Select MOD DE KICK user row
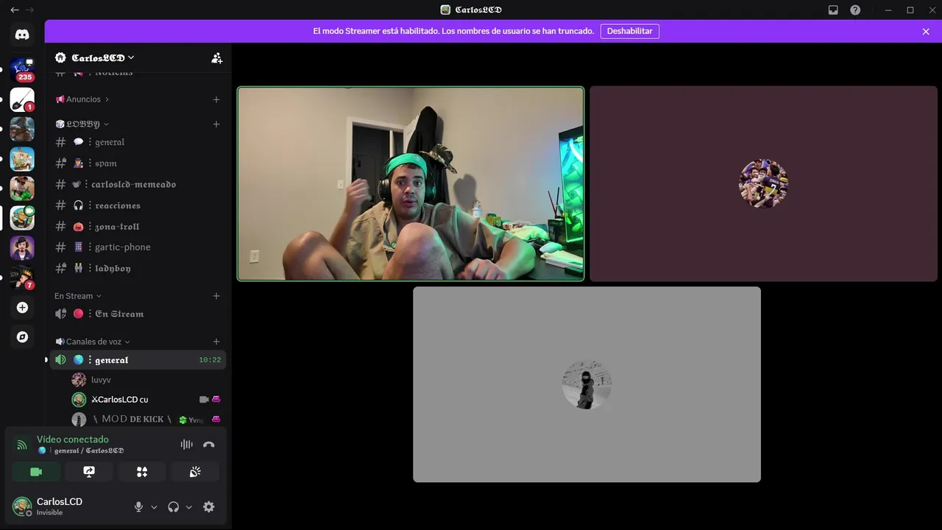The image size is (942, 530). tap(146, 419)
